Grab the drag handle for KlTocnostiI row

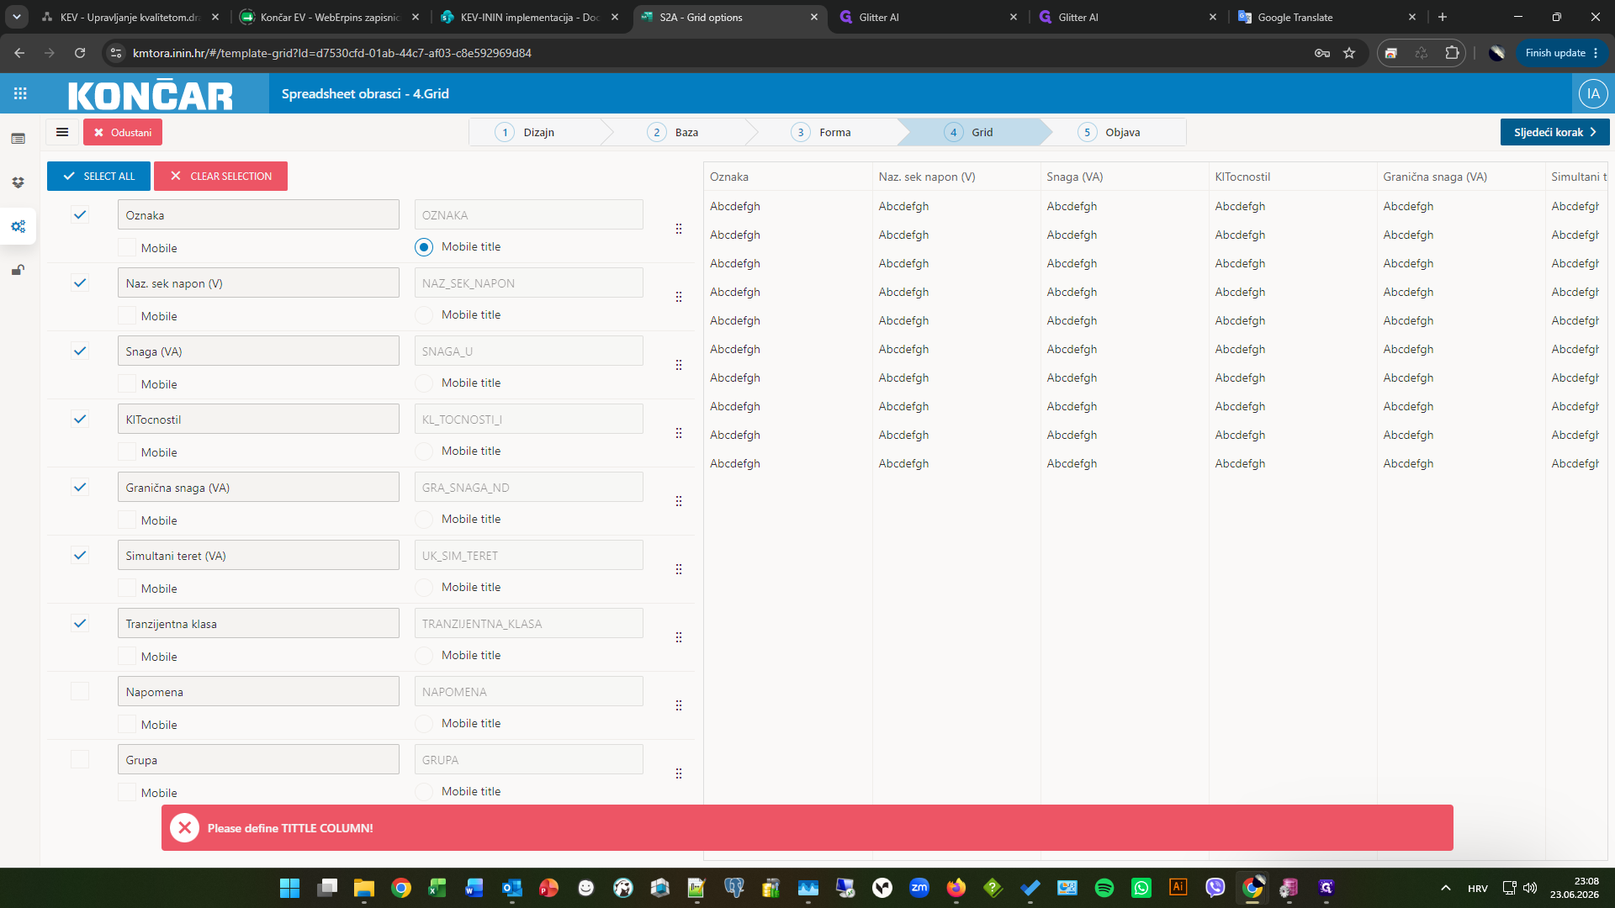tap(679, 433)
